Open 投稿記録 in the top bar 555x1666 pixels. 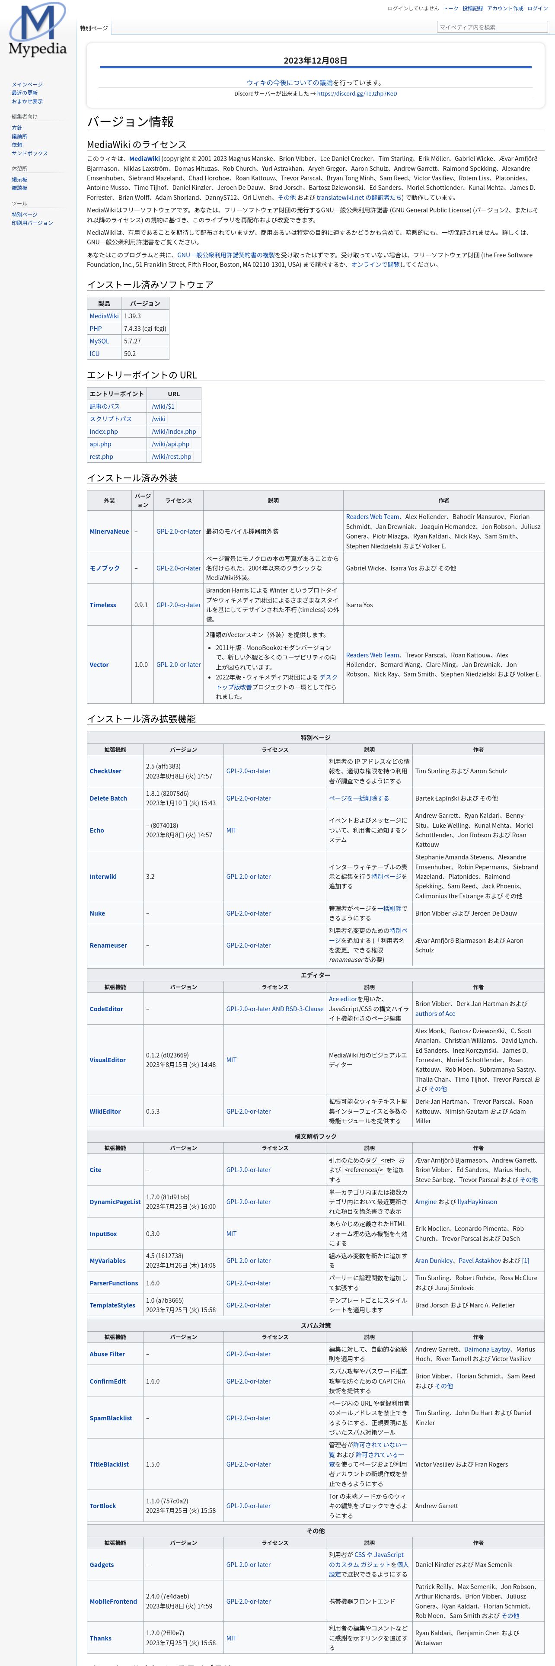coord(472,8)
